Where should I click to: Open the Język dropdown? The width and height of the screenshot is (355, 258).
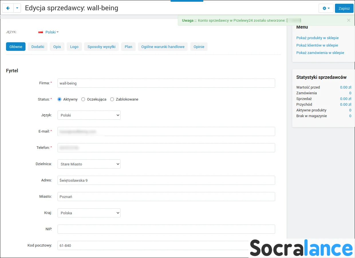(89, 115)
